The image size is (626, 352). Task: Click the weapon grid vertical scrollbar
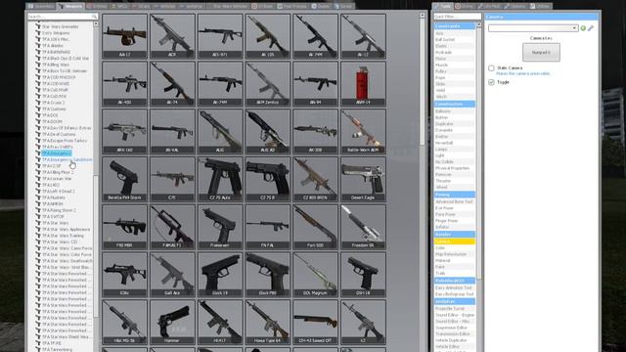[422, 82]
